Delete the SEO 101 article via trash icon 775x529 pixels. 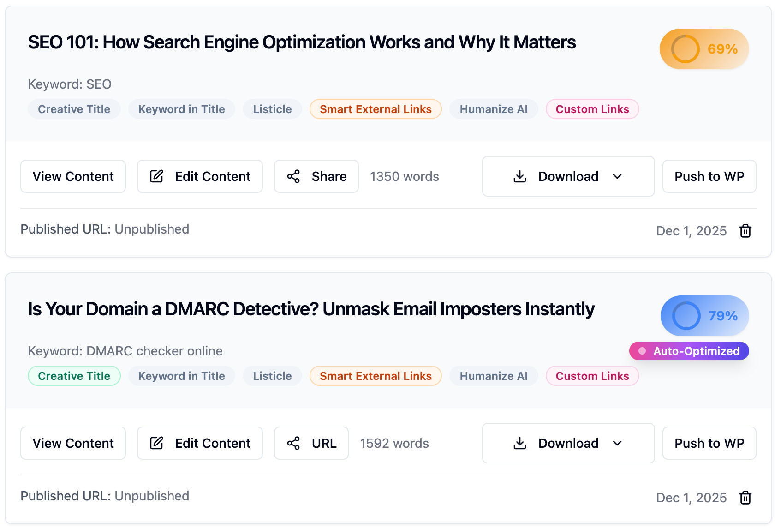[745, 231]
